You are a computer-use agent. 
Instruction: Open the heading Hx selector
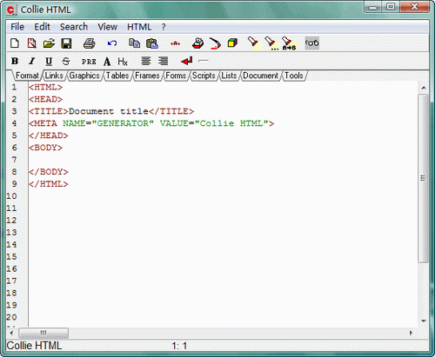tap(123, 62)
